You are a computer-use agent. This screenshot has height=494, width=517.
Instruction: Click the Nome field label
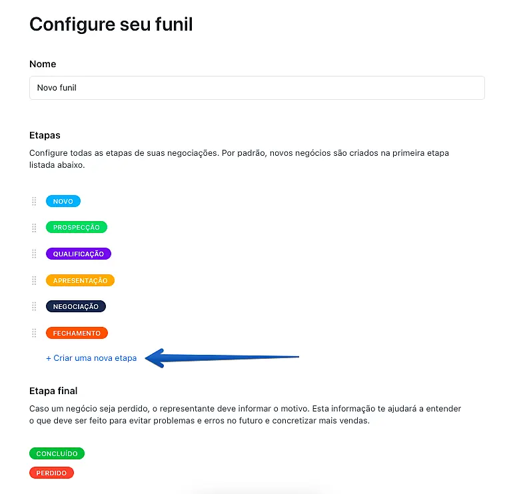tap(43, 64)
